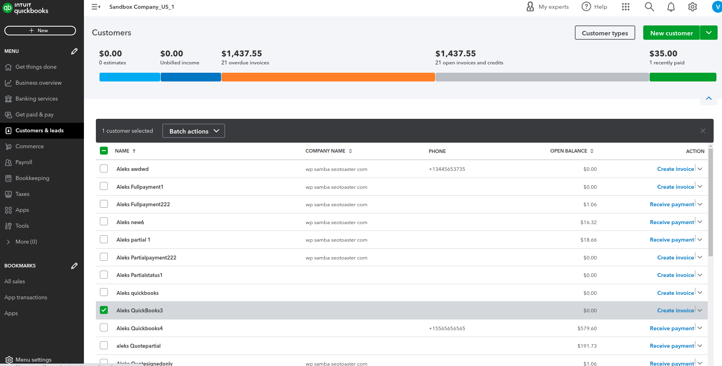Open Menu settings gear icon
The width and height of the screenshot is (722, 366).
[x=9, y=360]
